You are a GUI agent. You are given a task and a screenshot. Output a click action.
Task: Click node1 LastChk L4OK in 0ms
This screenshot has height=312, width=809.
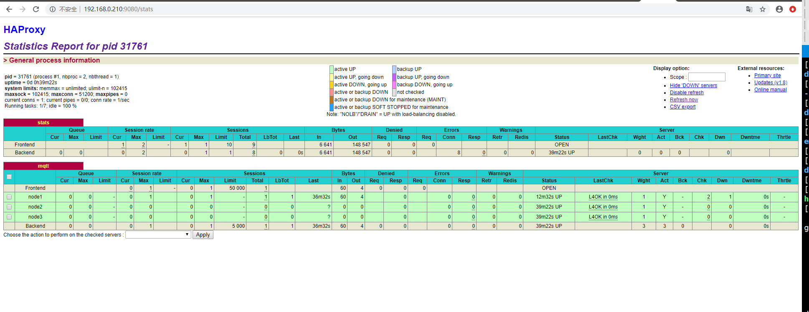pos(603,197)
